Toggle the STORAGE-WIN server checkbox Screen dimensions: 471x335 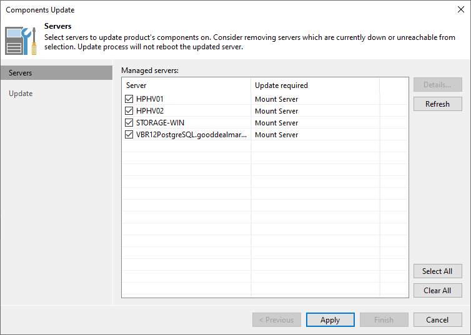[x=129, y=123]
